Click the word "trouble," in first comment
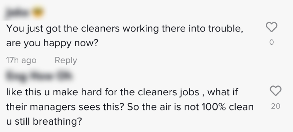 point(226,29)
